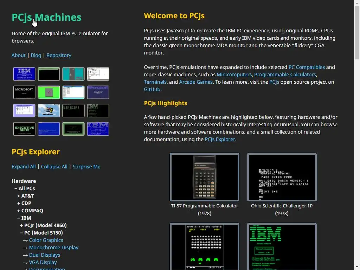Click Expand All in PCjs Explorer
360x270 pixels.
click(24, 166)
